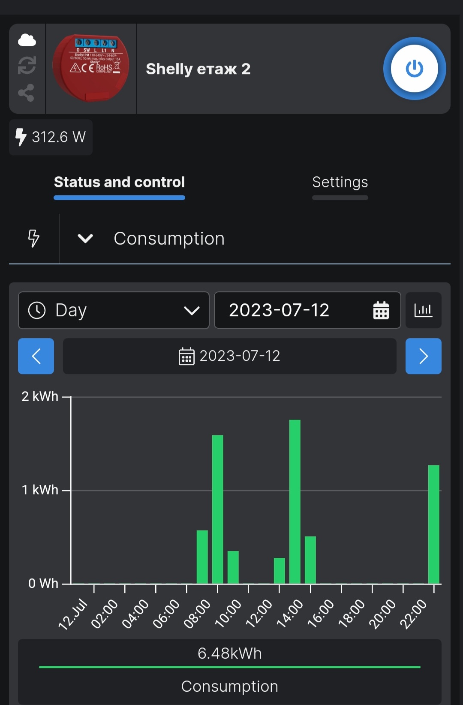Click the clock icon in Day selector
The image size is (463, 705).
(37, 310)
